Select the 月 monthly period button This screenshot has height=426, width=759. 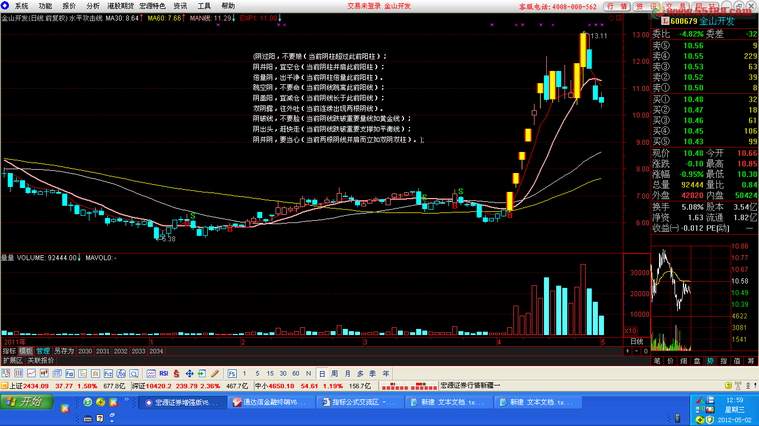347,373
